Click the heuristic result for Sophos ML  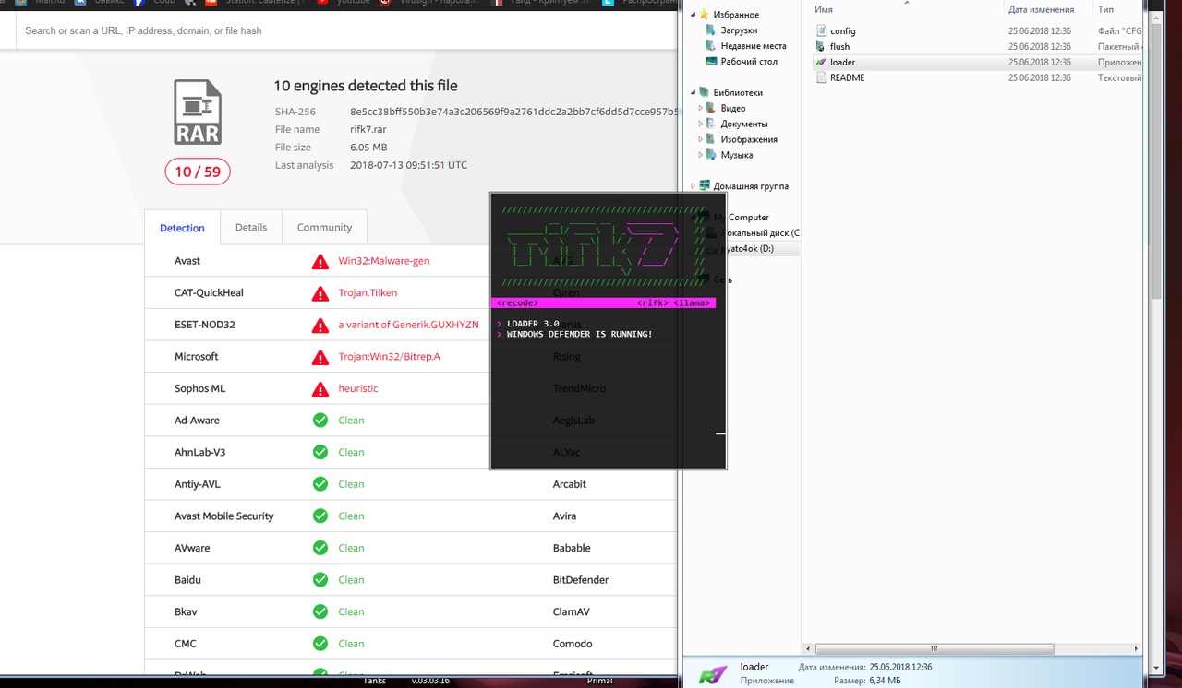358,388
